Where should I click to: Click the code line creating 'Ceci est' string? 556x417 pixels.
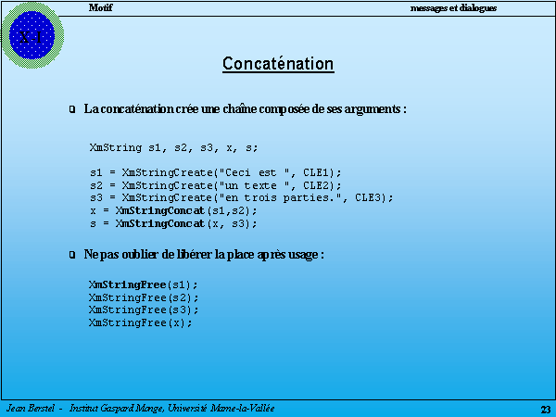[x=216, y=172]
